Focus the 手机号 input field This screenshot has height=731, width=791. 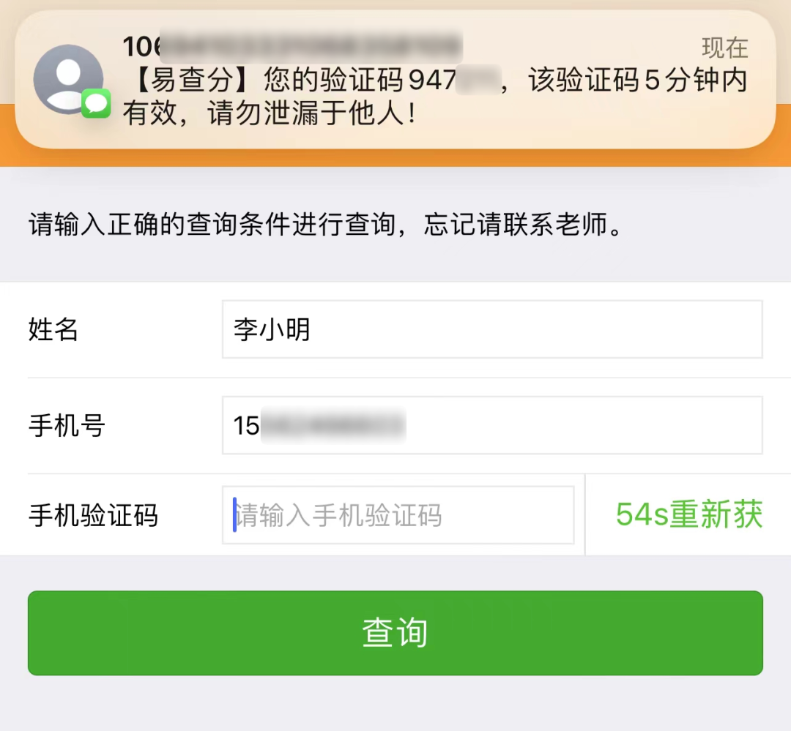tap(492, 425)
